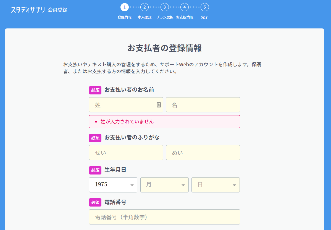Click the 生年月日 label

point(115,170)
